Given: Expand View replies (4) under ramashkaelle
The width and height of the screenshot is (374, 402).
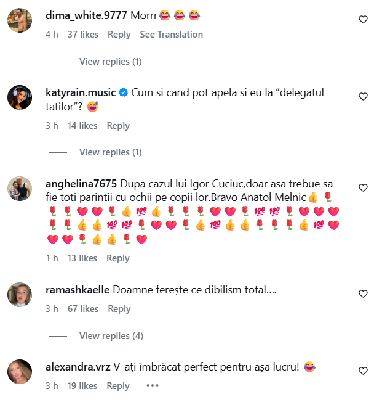Looking at the screenshot, I should pos(111,336).
